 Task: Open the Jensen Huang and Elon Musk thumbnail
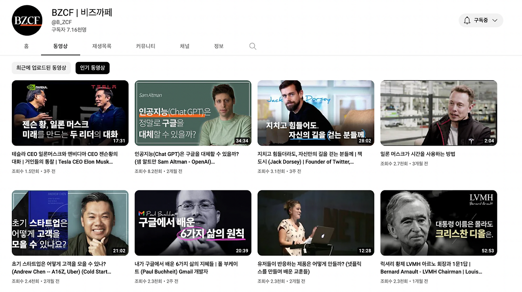point(70,113)
